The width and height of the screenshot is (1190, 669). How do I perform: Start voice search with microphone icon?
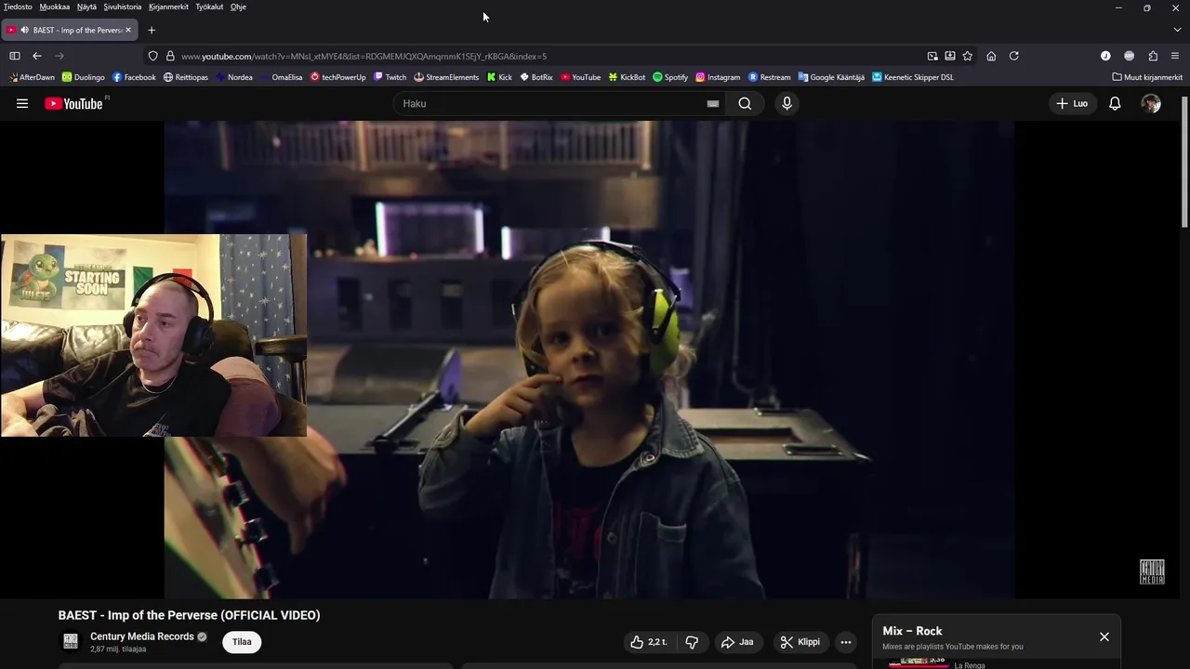click(787, 104)
